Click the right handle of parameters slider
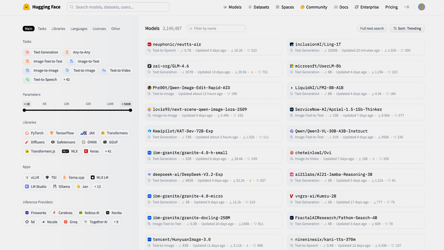Screen dimensions: 444x250 (130, 110)
